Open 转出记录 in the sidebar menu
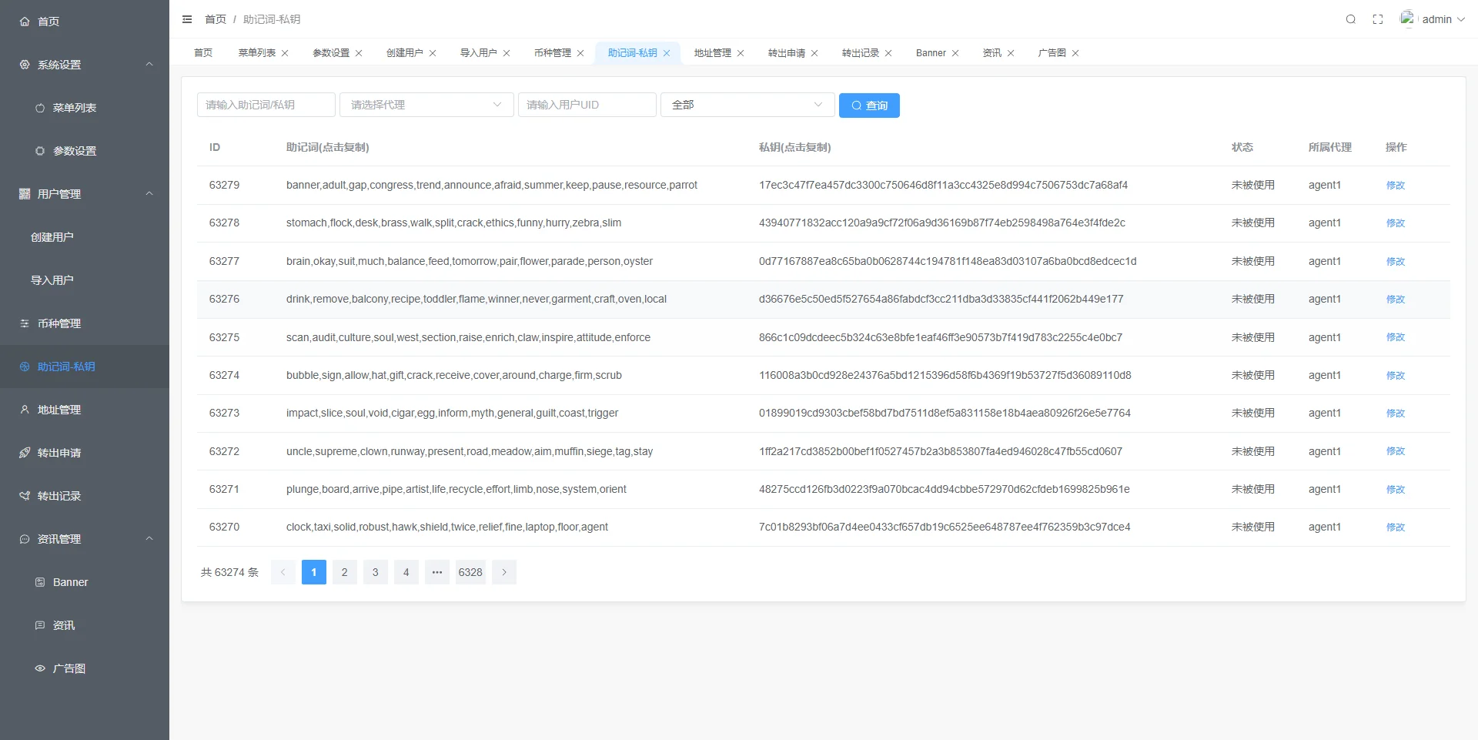 point(59,496)
